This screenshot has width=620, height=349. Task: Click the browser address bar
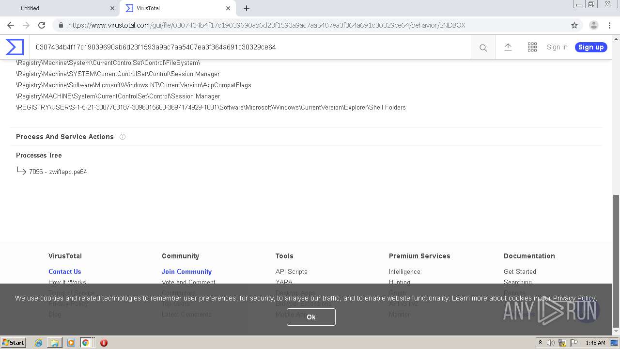[310, 25]
